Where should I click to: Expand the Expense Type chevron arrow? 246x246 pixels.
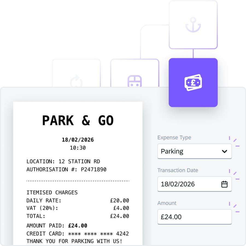(224, 151)
